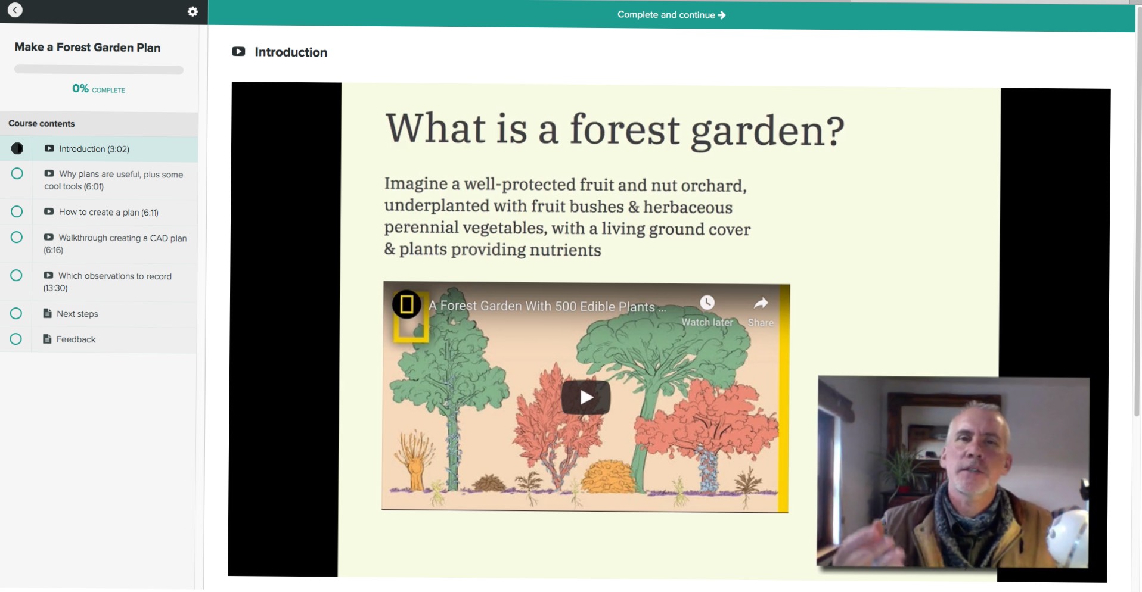Click video icon next to Introduction (3:02)
1142x592 pixels.
(x=49, y=148)
